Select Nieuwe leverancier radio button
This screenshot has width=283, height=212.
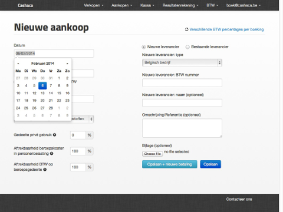(144, 47)
